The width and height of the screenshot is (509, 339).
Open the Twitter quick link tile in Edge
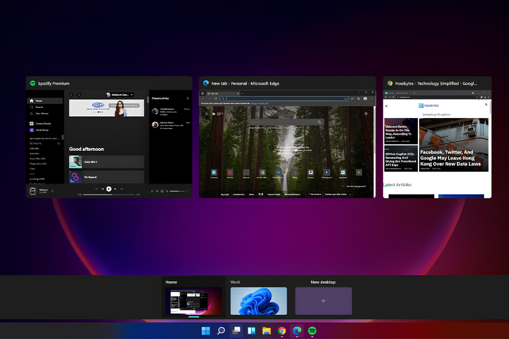pyautogui.click(x=278, y=173)
